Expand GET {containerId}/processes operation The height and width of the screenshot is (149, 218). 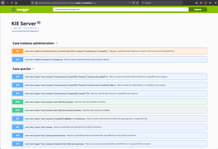tap(109, 144)
